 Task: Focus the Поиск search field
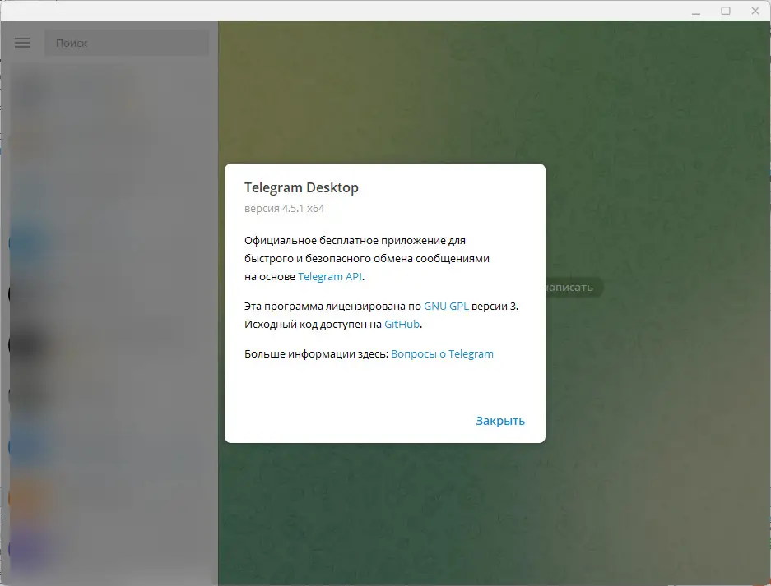[127, 44]
